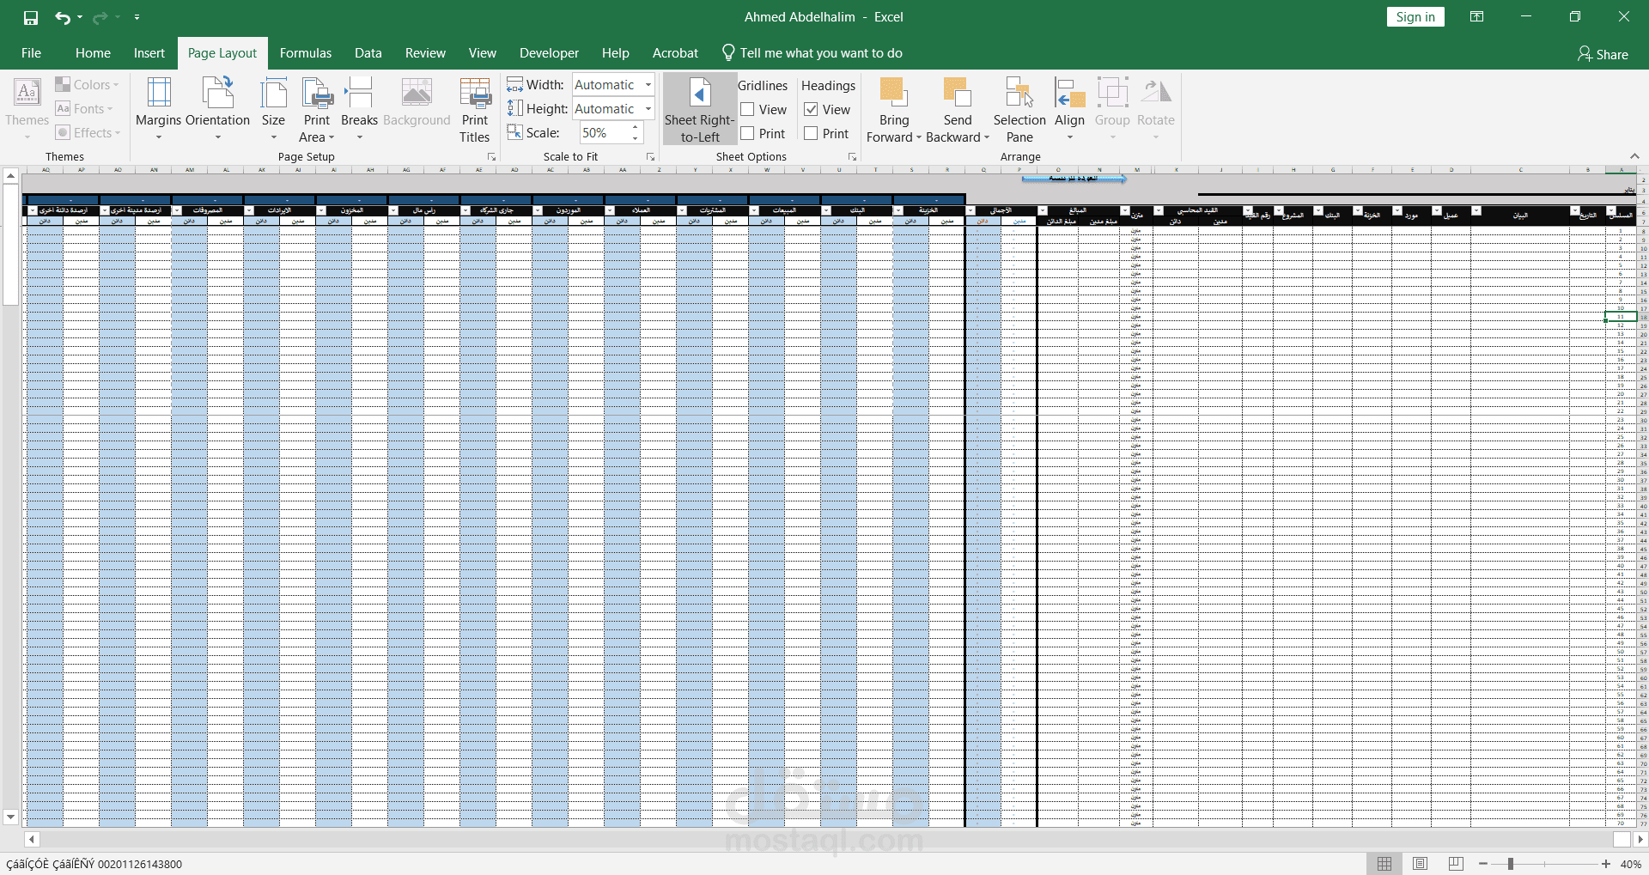Click zoom in plus button

pos(1606,864)
